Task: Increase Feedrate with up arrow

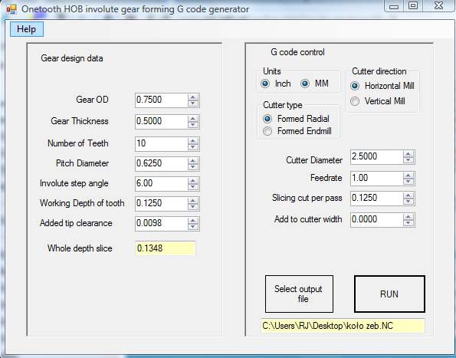Action: [x=408, y=176]
